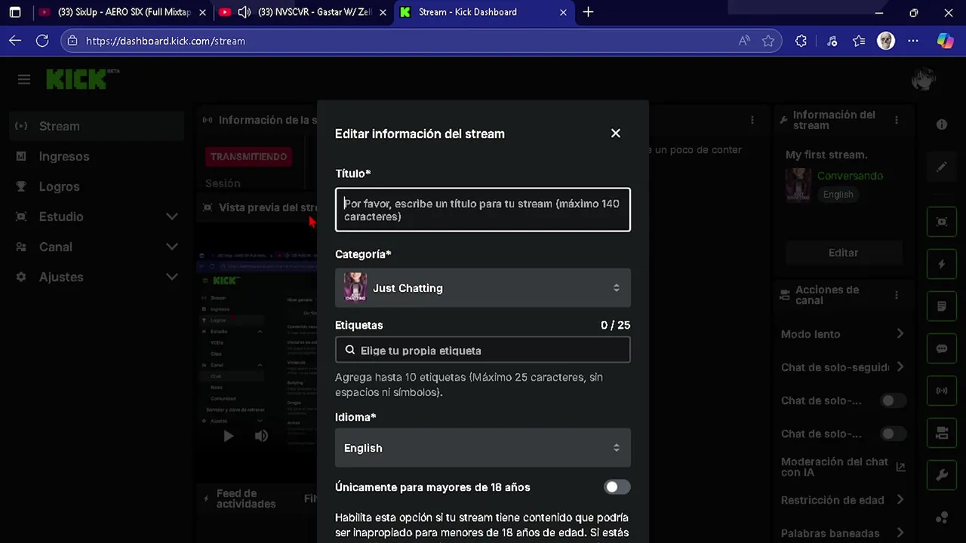Click the screen capture icon on right rail
966x543 pixels.
942,222
